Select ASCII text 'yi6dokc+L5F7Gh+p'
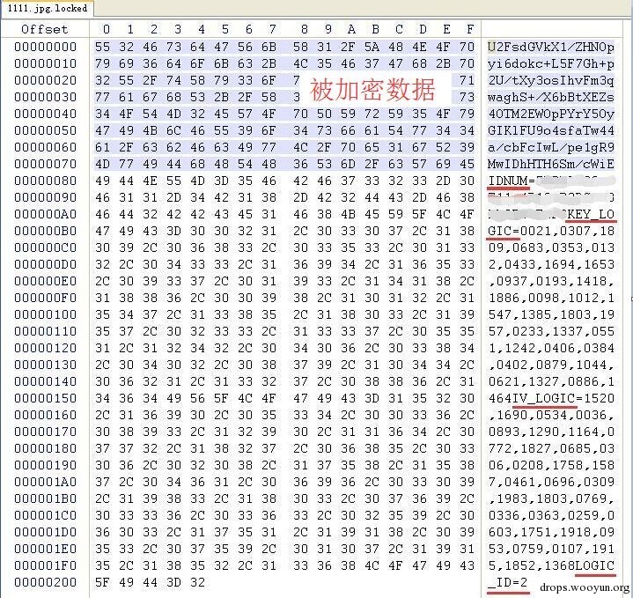This screenshot has height=598, width=633. tap(551, 63)
